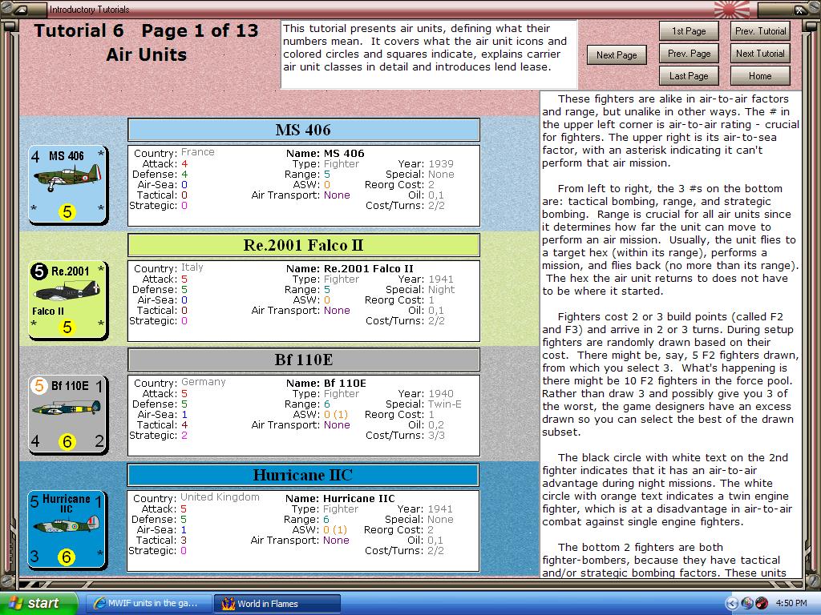Click the 4:50 PM taskbar clock
The height and width of the screenshot is (615, 821).
point(791,604)
